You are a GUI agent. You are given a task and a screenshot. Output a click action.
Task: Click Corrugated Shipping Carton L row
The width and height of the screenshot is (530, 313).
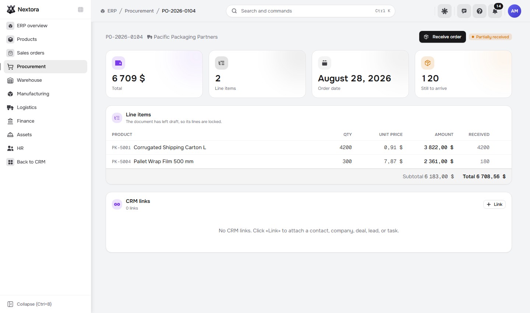point(308,147)
